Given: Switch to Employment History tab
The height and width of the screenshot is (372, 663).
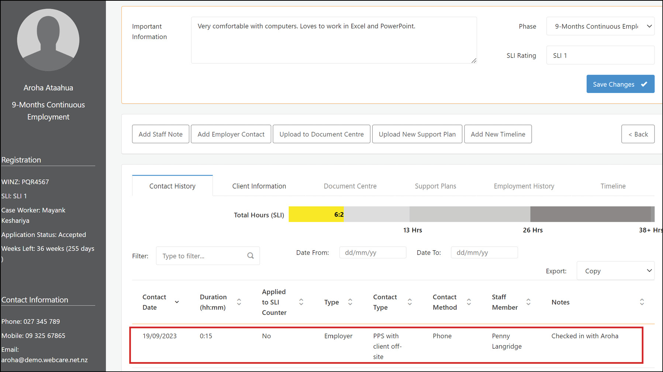Looking at the screenshot, I should [524, 186].
